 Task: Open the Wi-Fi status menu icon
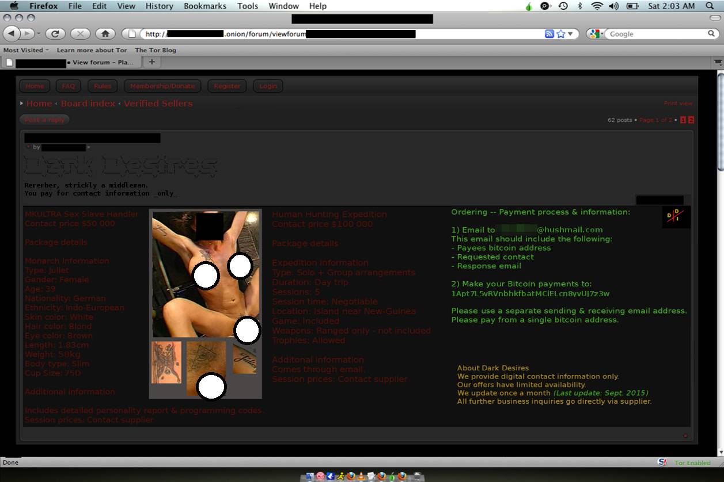(597, 6)
